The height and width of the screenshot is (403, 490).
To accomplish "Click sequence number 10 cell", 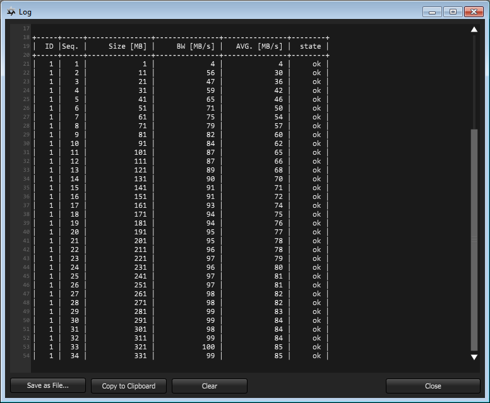I will coord(75,143).
